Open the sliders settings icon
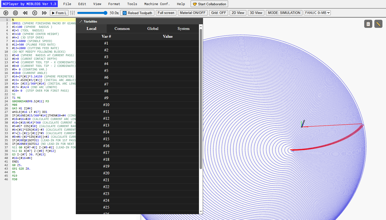The image size is (386, 220). pyautogui.click(x=72, y=13)
